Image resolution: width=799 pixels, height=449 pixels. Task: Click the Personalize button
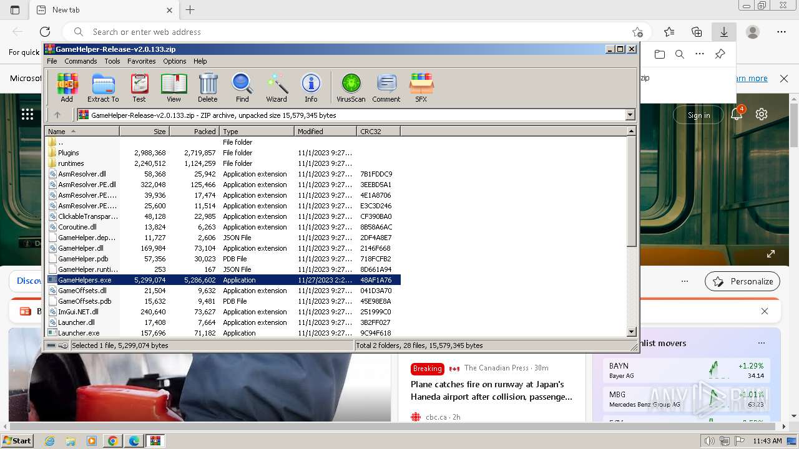742,281
